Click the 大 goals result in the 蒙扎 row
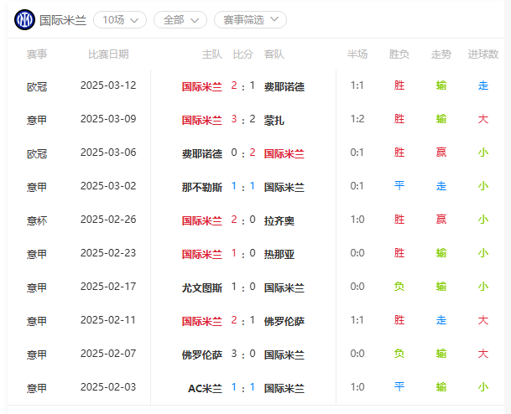 (483, 119)
